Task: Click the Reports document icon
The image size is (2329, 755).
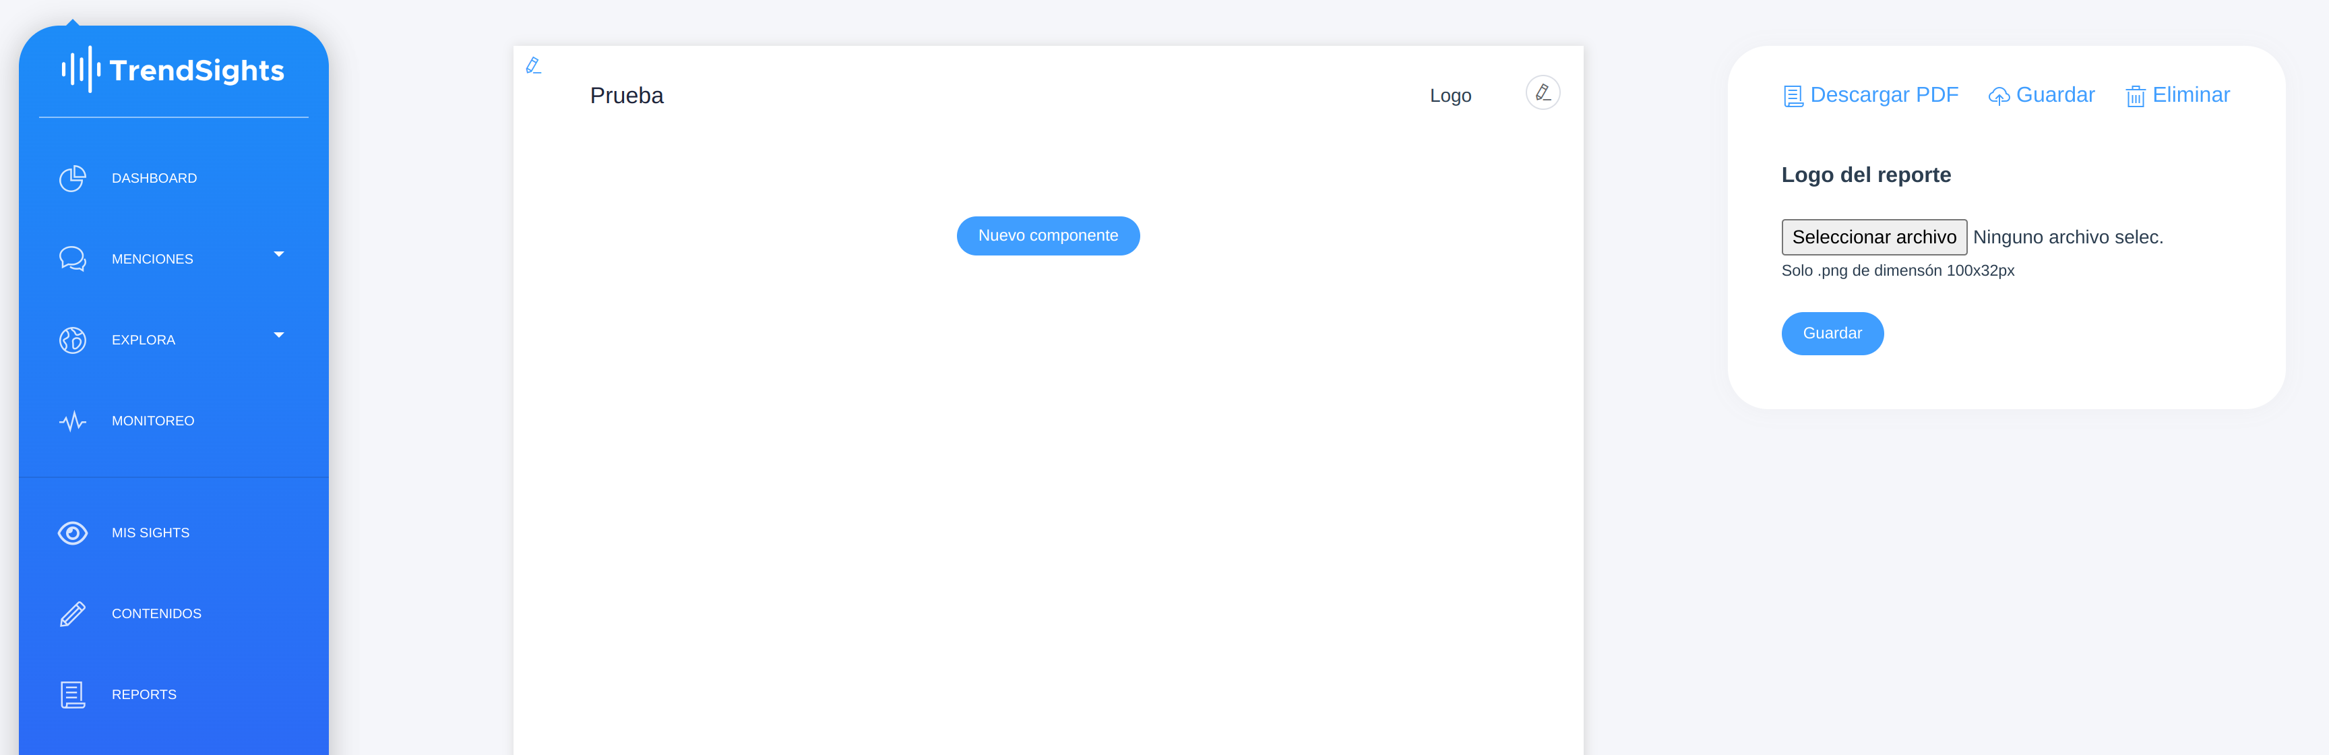Action: 72,694
